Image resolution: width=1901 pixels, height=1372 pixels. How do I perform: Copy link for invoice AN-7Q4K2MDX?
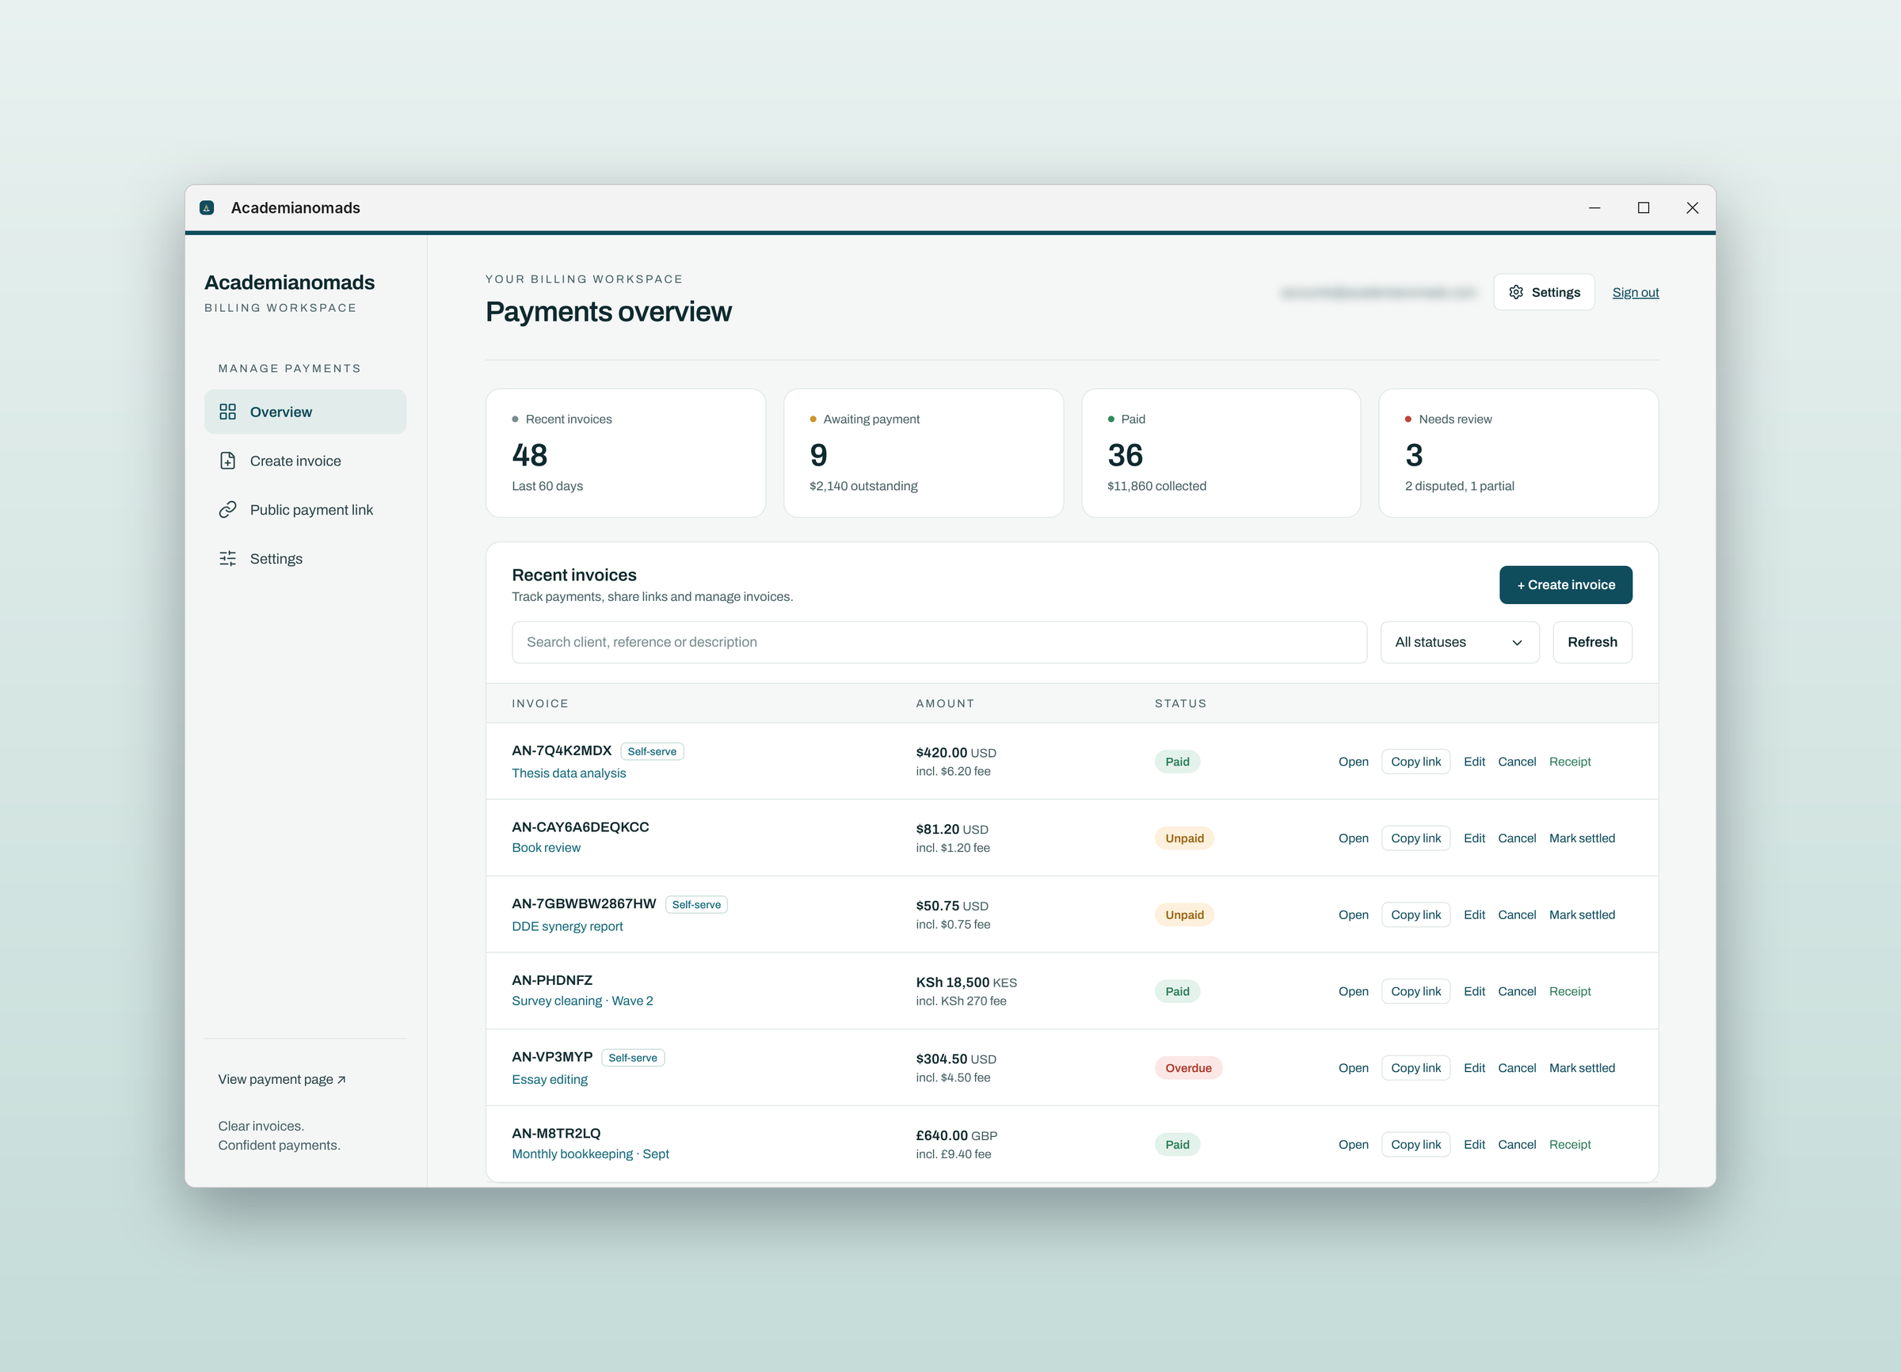click(x=1415, y=762)
